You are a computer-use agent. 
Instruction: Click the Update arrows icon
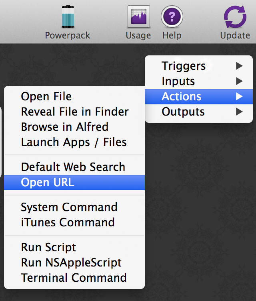[235, 17]
